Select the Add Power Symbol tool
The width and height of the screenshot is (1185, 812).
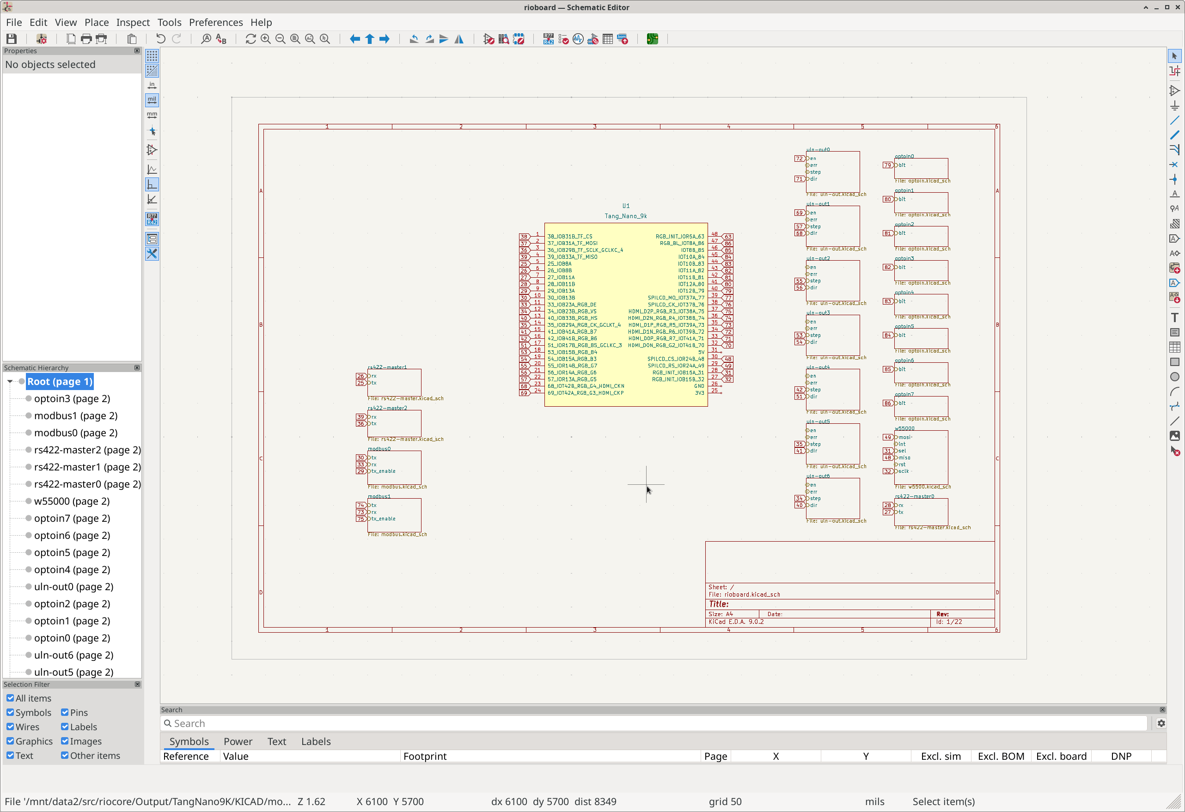coord(1175,105)
